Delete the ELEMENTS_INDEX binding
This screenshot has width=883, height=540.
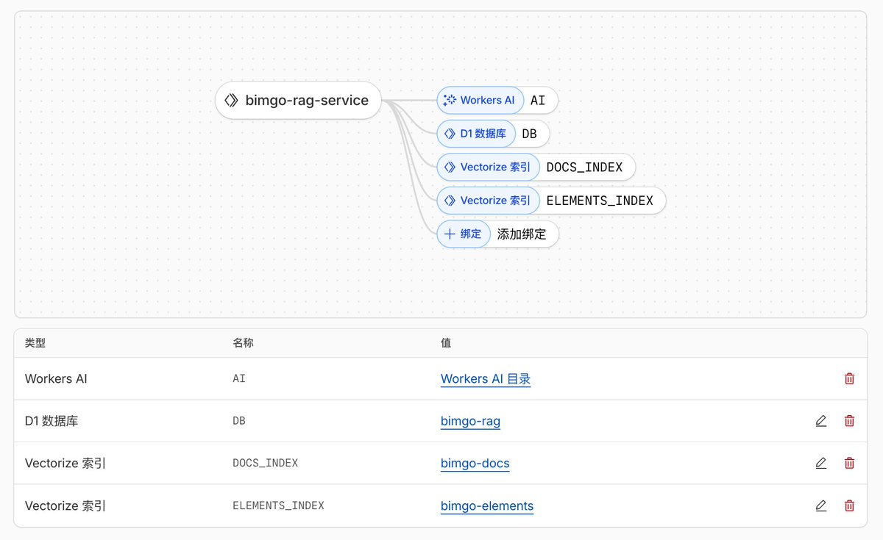849,505
